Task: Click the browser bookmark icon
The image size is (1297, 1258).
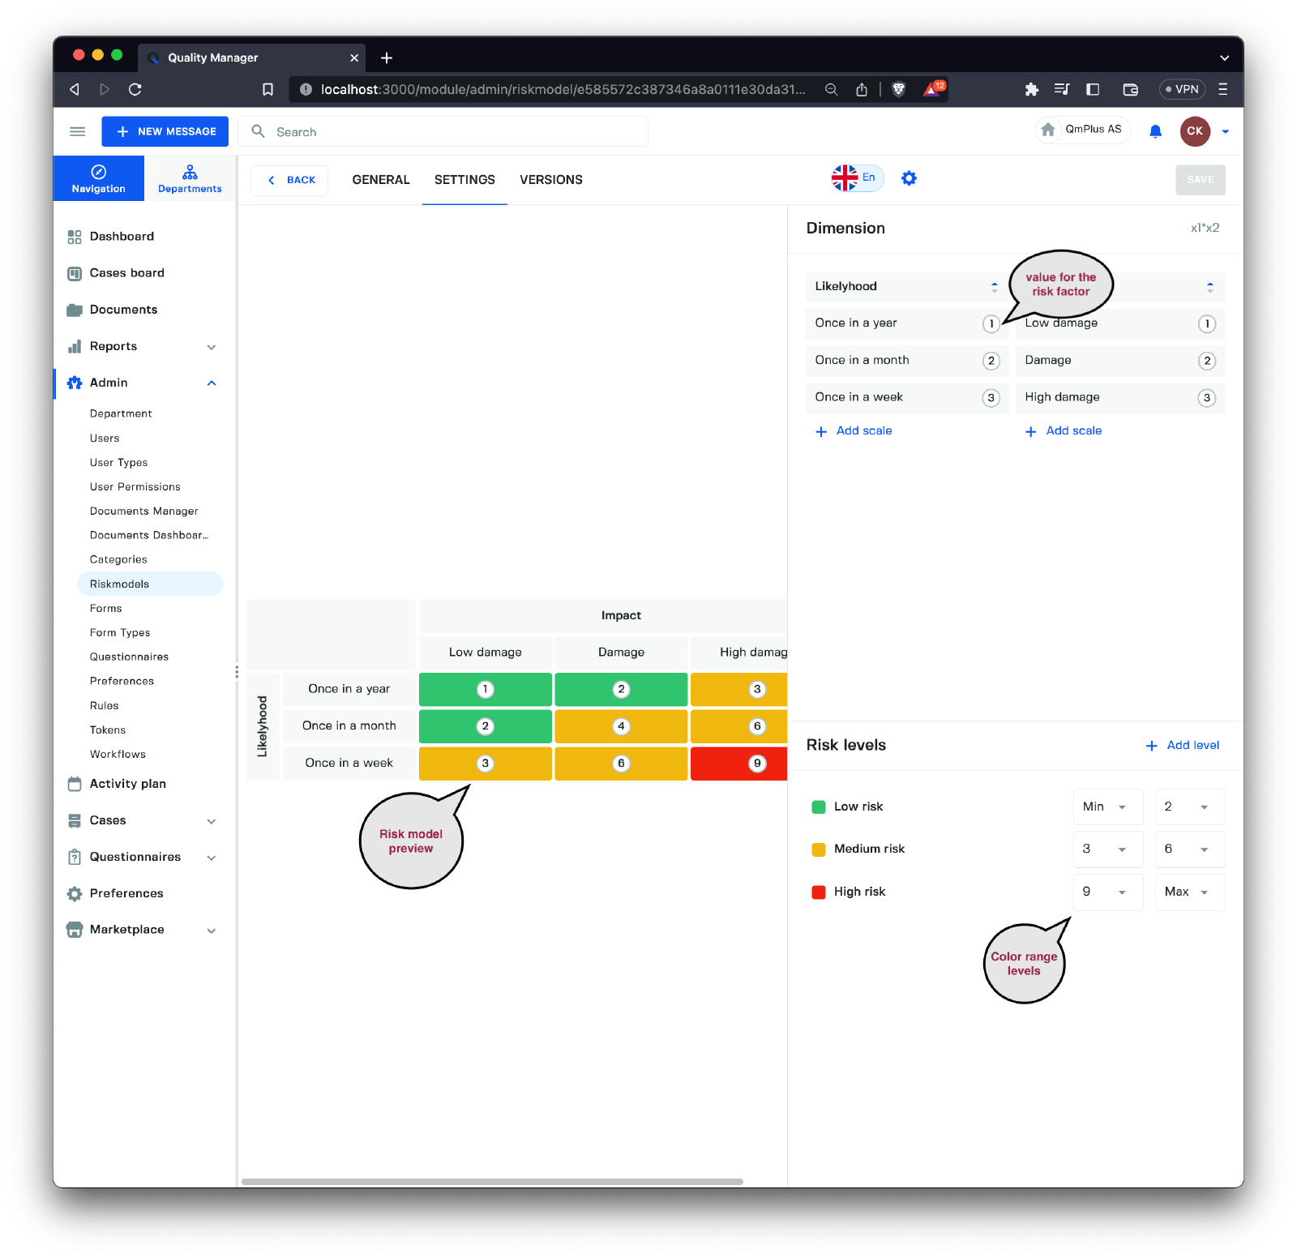Action: (x=268, y=89)
